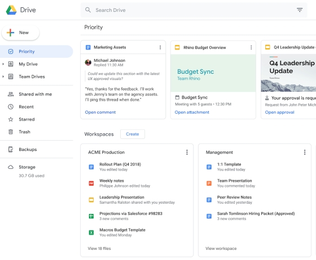
Task: Click the Open attachment link
Action: (x=192, y=112)
